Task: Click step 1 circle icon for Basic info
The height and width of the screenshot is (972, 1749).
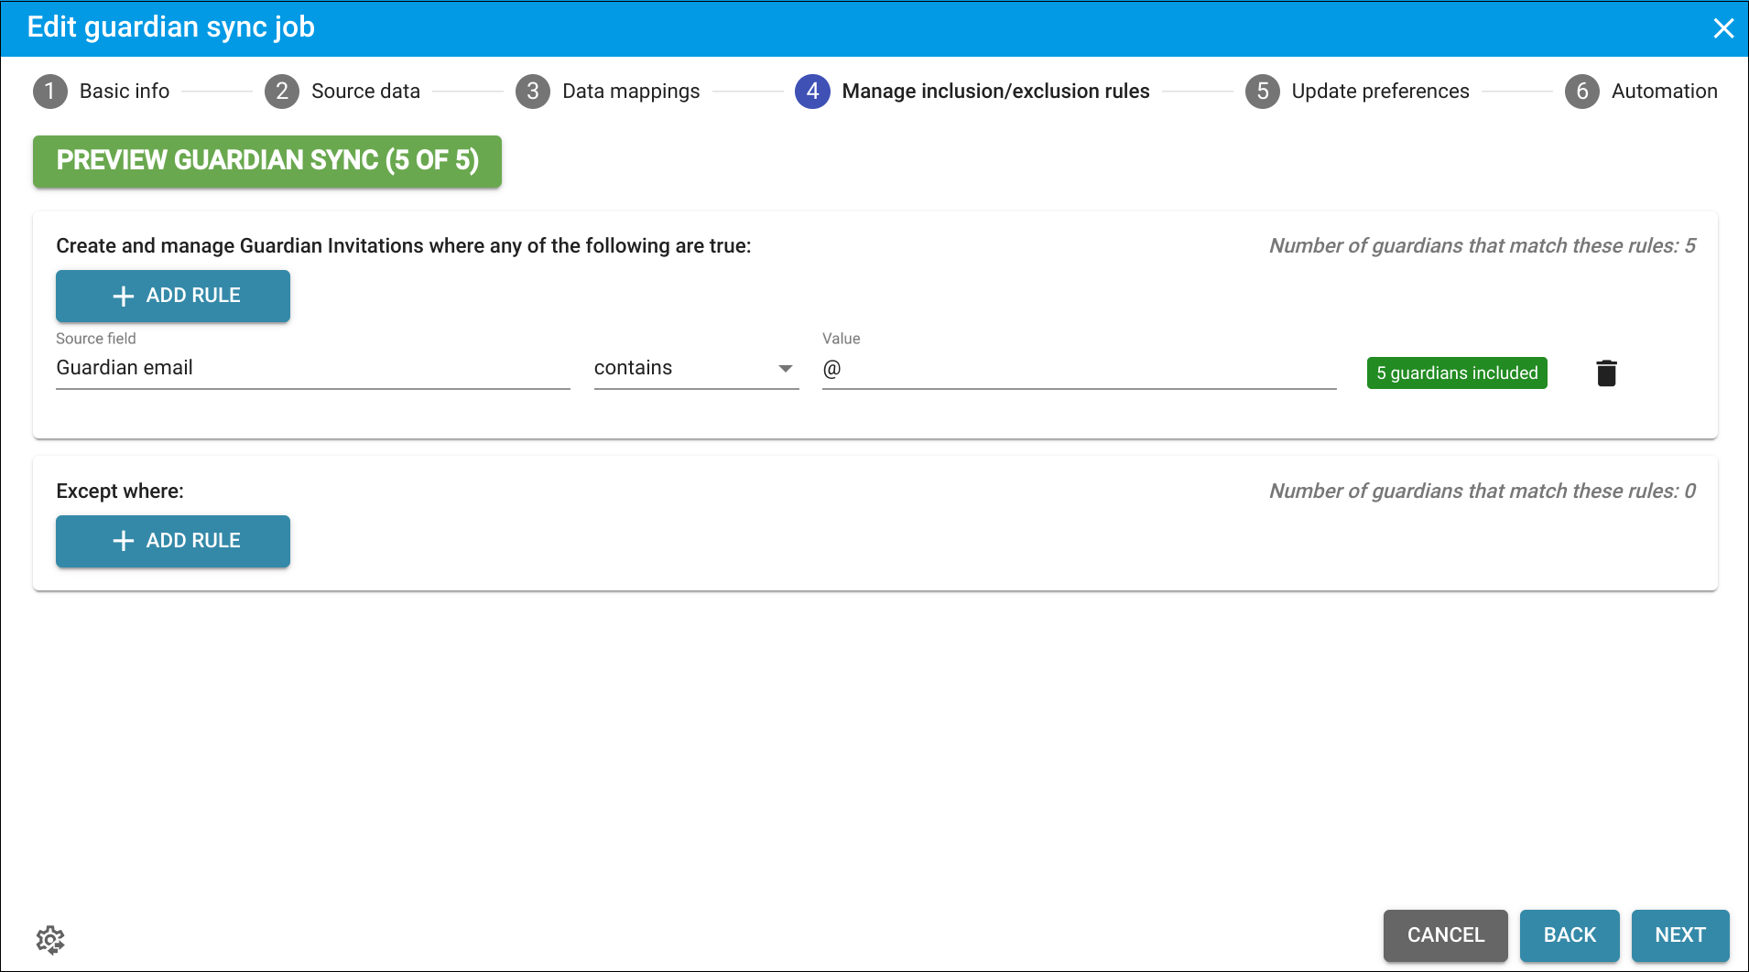Action: pos(50,92)
